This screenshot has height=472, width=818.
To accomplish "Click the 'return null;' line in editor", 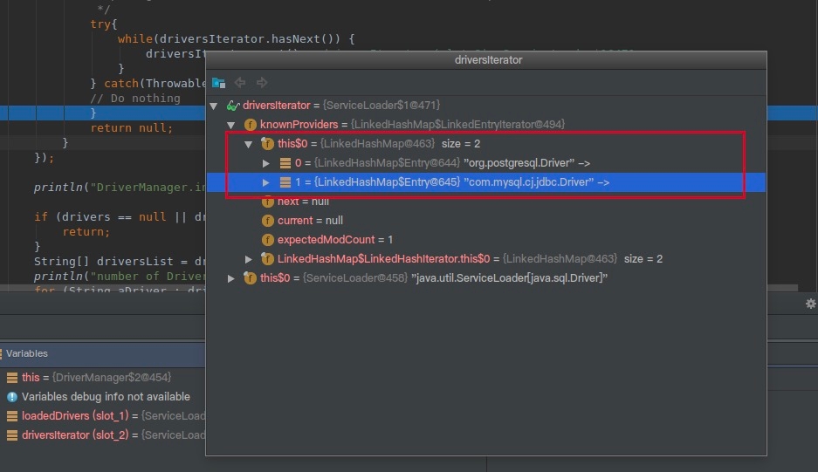I will (131, 128).
